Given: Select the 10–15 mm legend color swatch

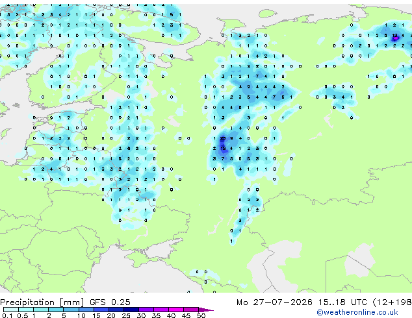Looking at the screenshot, I should coord(86,310).
